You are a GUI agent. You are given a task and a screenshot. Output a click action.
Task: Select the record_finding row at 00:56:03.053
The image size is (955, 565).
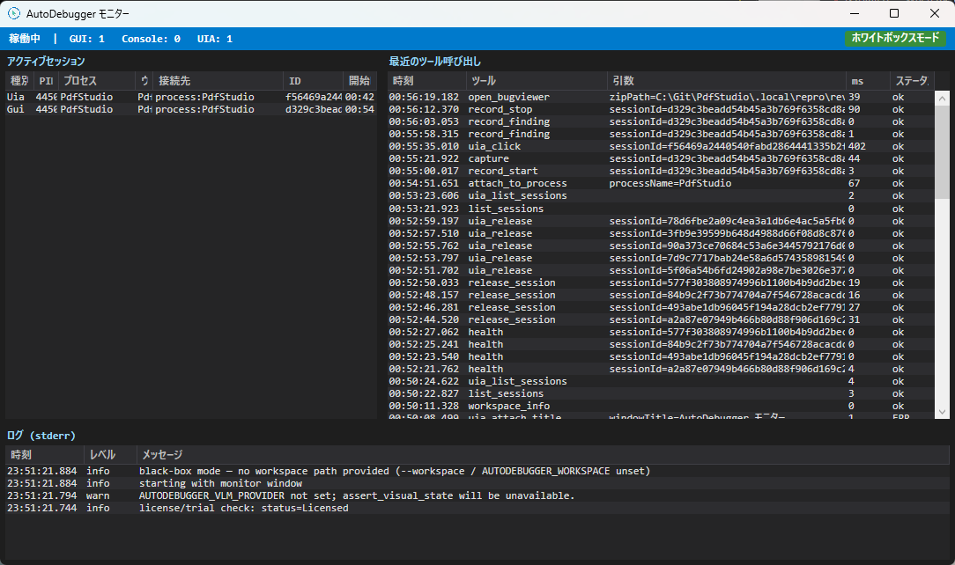(661, 121)
